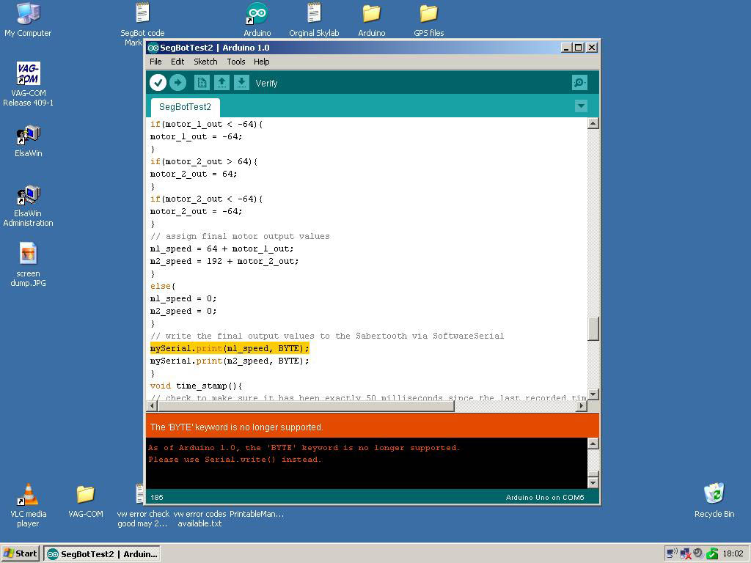
Task: Select the VAG-COM folder desktop icon
Action: click(85, 500)
